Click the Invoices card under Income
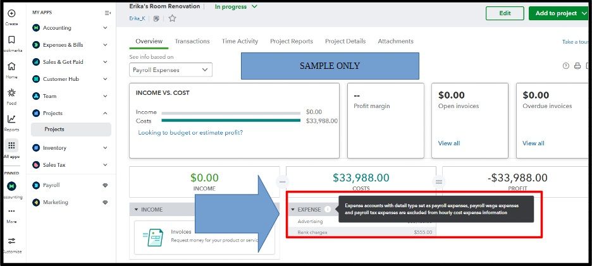 click(205, 238)
